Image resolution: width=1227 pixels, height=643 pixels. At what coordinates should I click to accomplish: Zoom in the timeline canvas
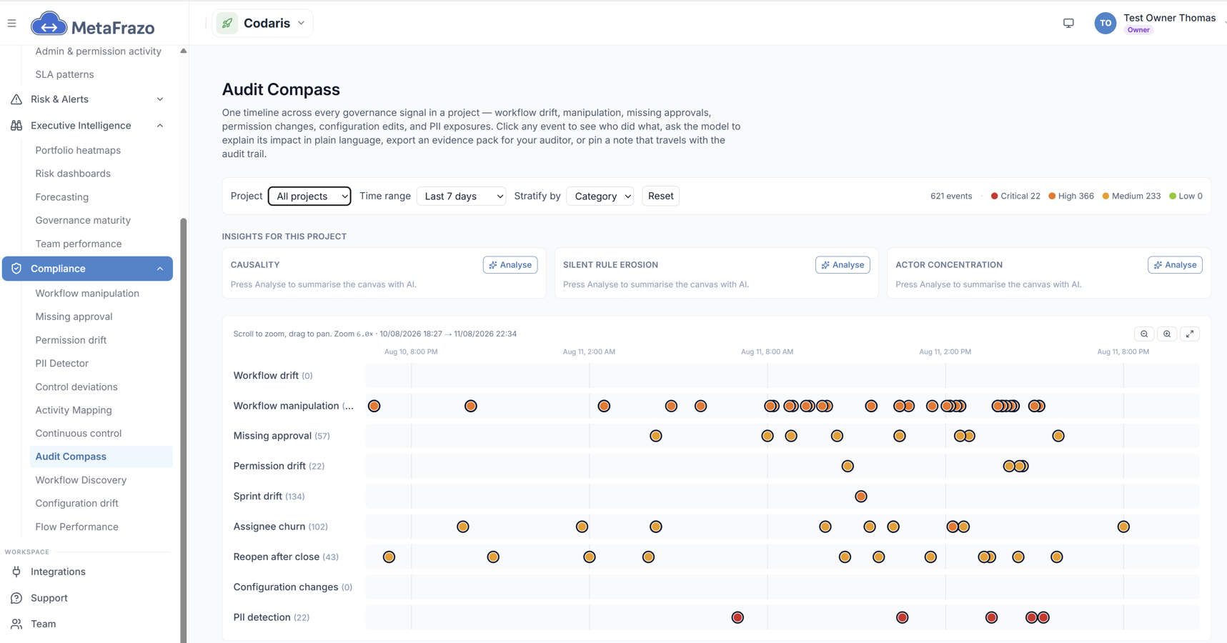click(x=1167, y=334)
